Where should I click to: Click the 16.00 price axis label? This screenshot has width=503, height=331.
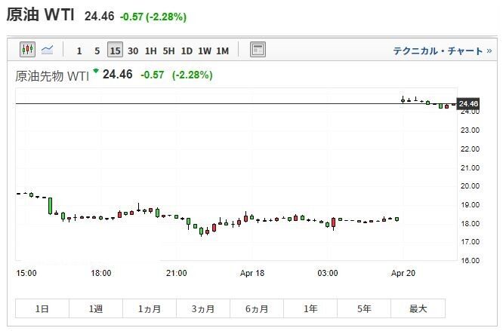pyautogui.click(x=470, y=260)
